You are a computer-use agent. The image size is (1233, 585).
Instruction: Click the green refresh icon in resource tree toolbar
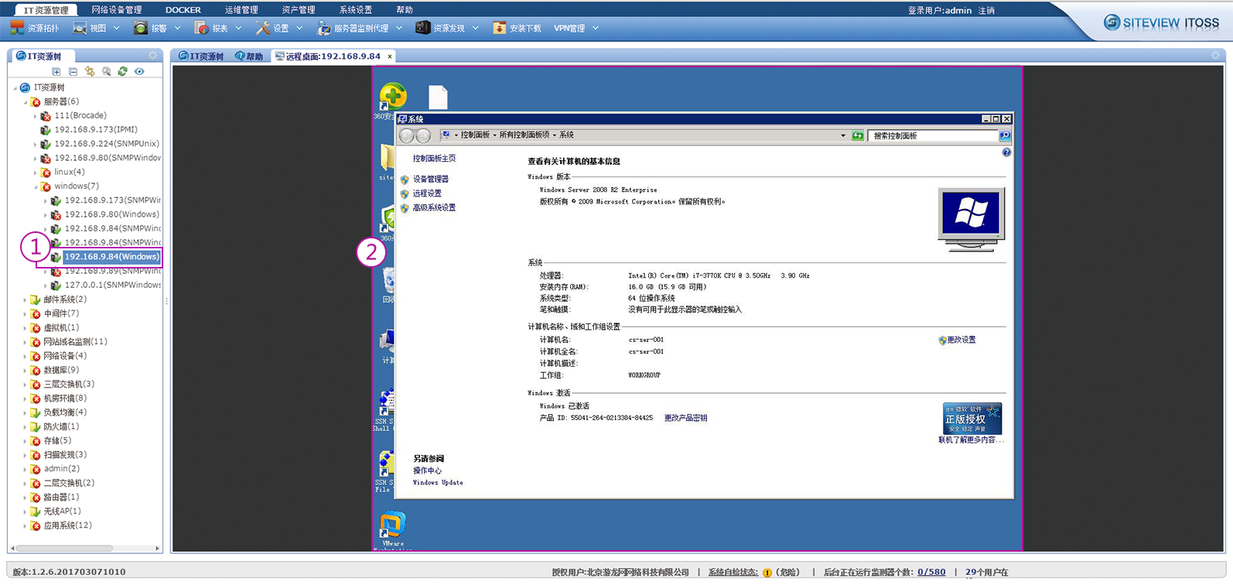[122, 71]
